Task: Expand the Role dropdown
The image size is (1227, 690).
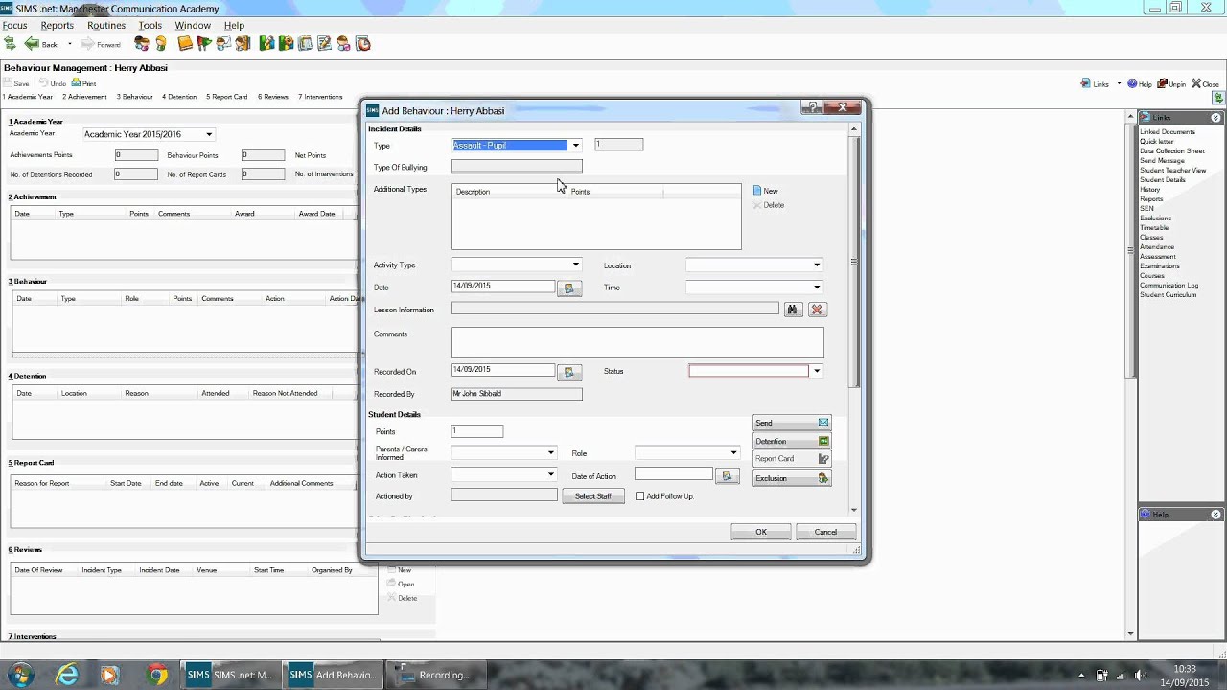Action: [x=733, y=452]
